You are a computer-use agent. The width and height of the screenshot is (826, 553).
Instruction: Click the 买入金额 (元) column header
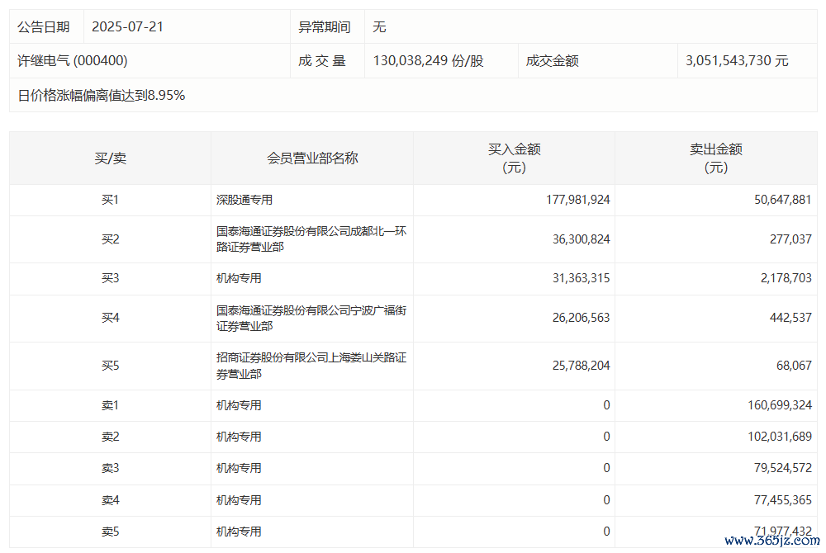[x=514, y=158]
